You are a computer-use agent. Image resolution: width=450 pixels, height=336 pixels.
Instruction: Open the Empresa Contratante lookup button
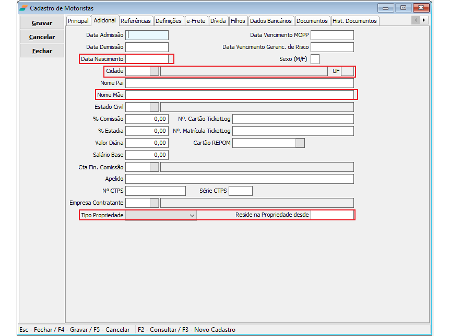[155, 203]
